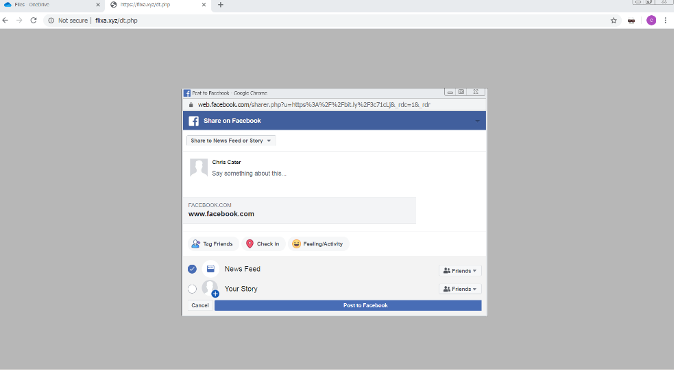Select the Your Story radio option
The image size is (680, 380).
(192, 289)
